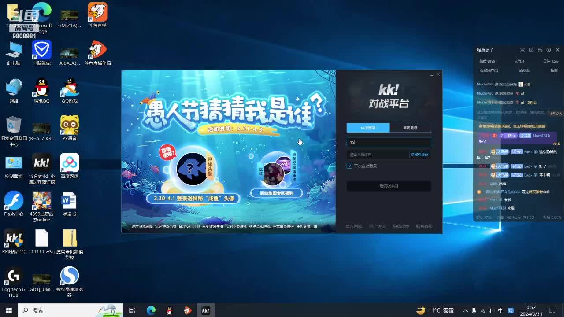Close the 弹幕助手 panel
The width and height of the screenshot is (564, 317).
tap(557, 50)
